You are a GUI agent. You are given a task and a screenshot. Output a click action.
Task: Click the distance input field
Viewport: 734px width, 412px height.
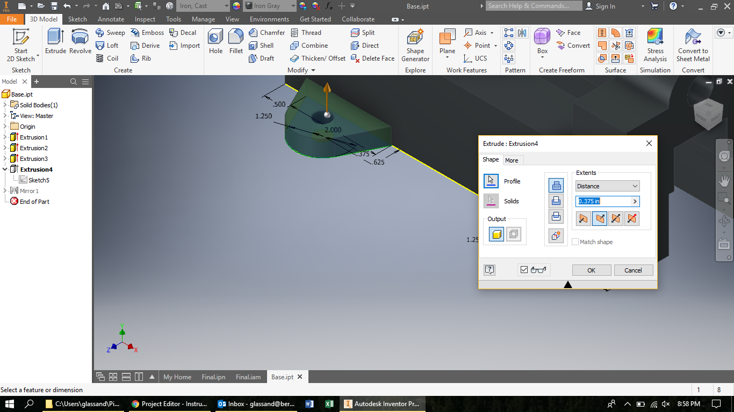tap(603, 202)
